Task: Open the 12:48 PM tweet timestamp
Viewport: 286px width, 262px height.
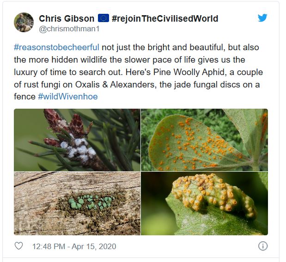Action: point(49,246)
